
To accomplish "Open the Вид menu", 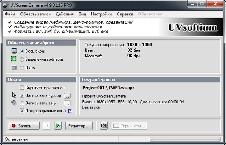I will point(82,14).
